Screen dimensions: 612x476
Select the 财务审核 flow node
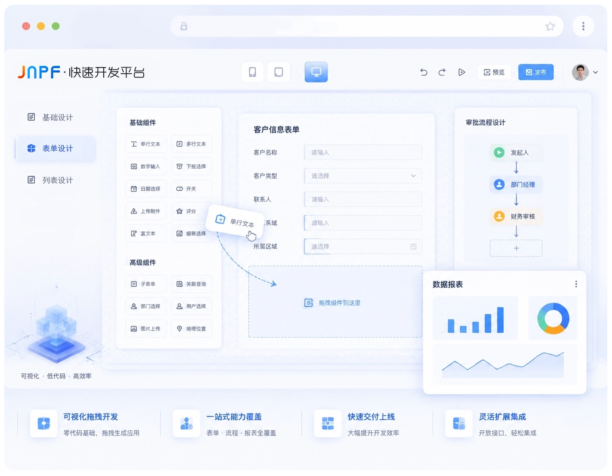(x=516, y=216)
